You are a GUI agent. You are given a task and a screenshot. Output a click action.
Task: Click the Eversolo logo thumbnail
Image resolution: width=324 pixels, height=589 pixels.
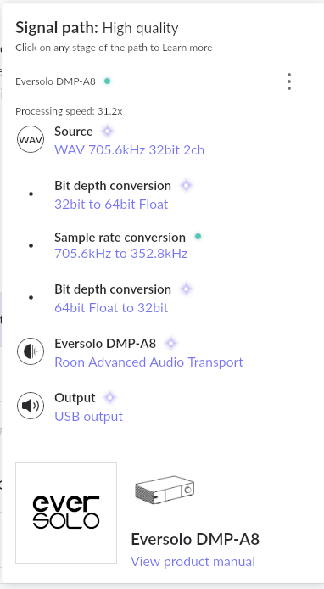66,513
